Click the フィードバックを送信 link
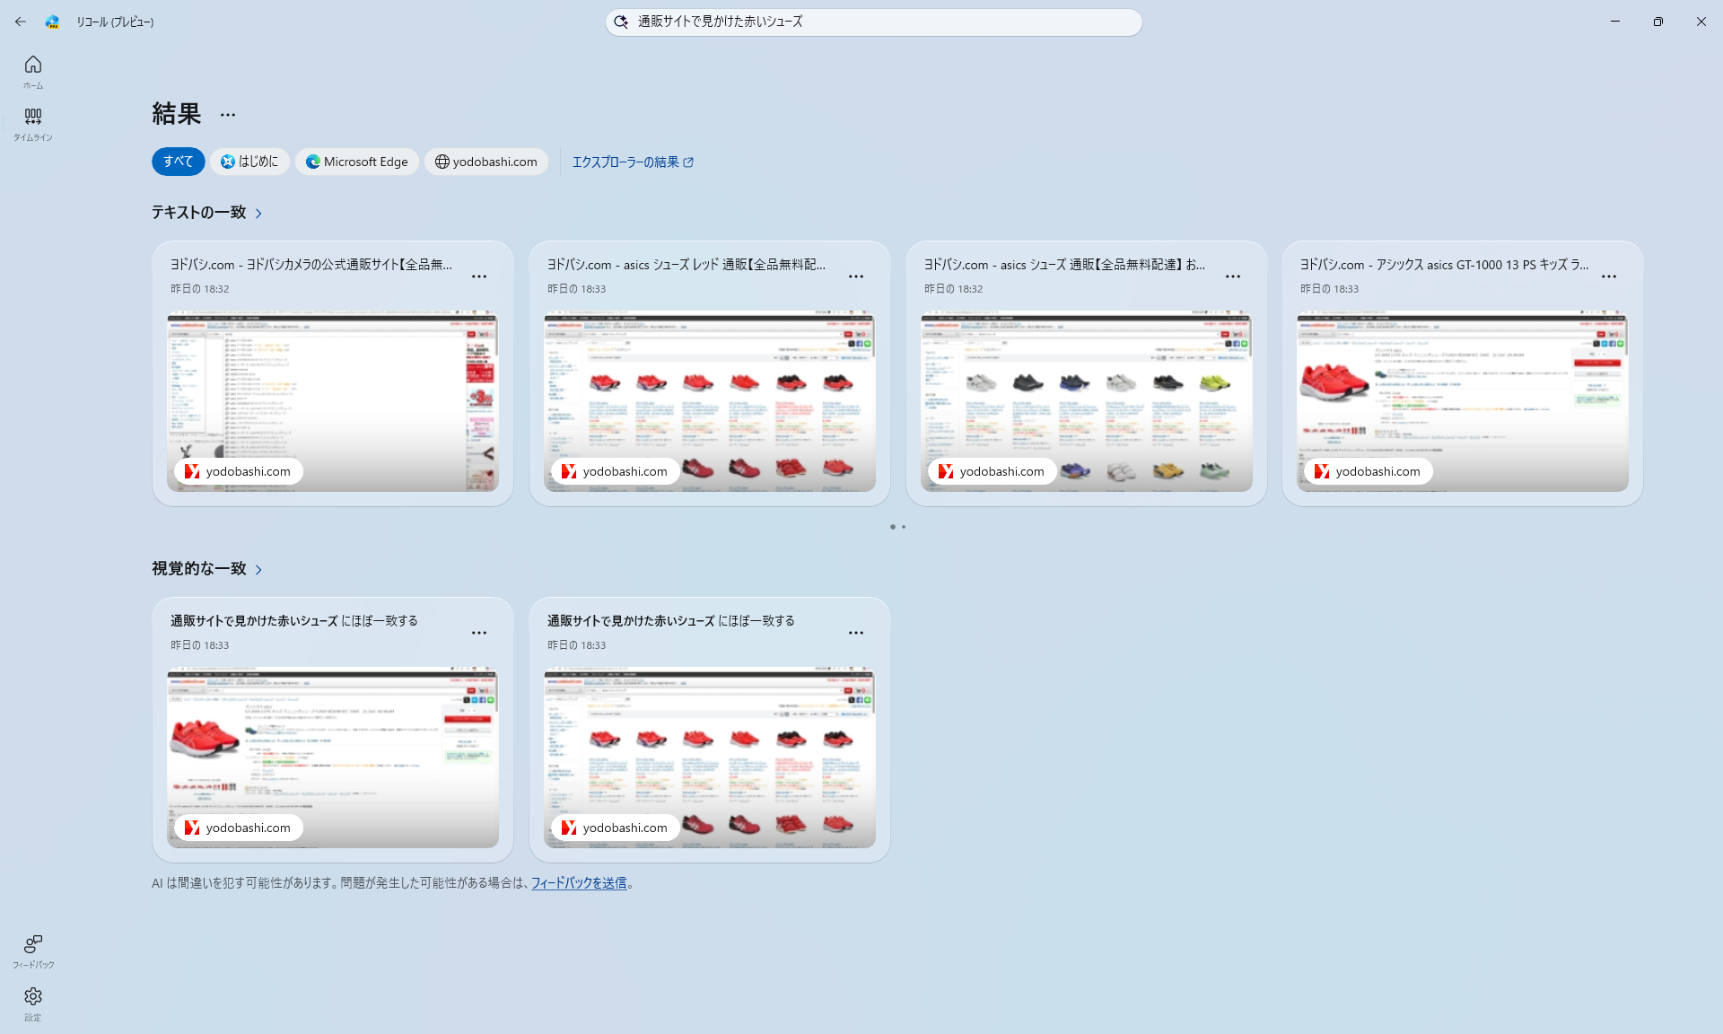This screenshot has height=1034, width=1723. click(x=579, y=883)
